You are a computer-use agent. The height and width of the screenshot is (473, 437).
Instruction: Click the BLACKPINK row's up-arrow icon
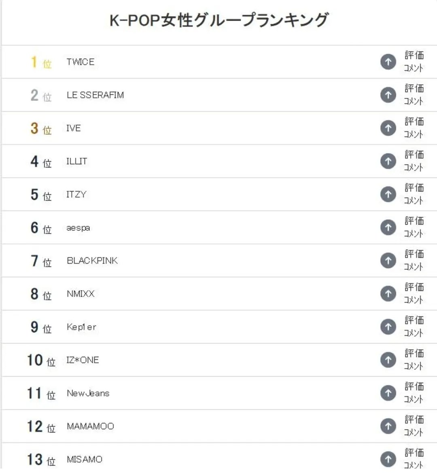point(388,261)
